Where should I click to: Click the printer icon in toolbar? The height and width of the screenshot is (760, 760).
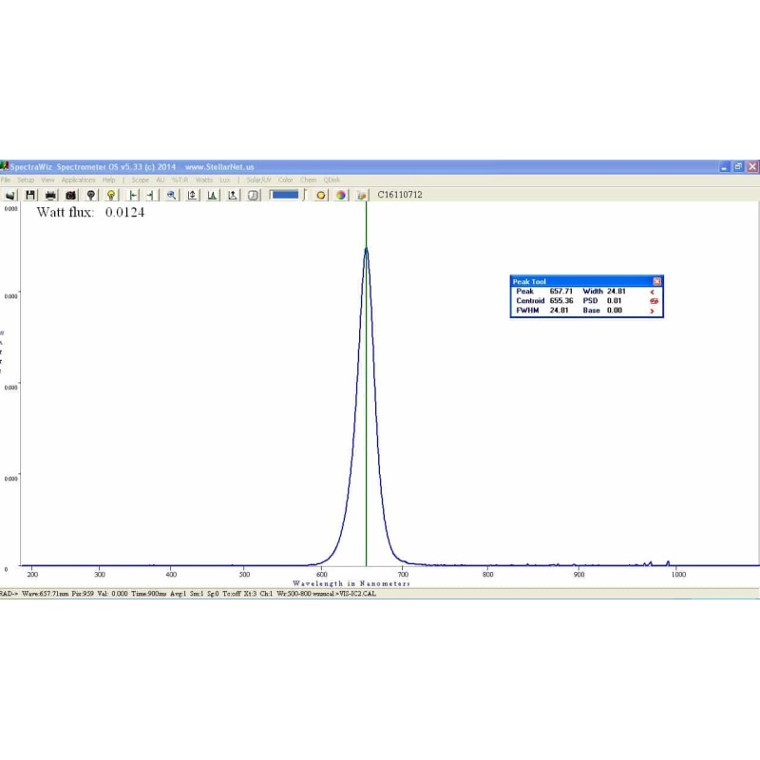tap(50, 195)
